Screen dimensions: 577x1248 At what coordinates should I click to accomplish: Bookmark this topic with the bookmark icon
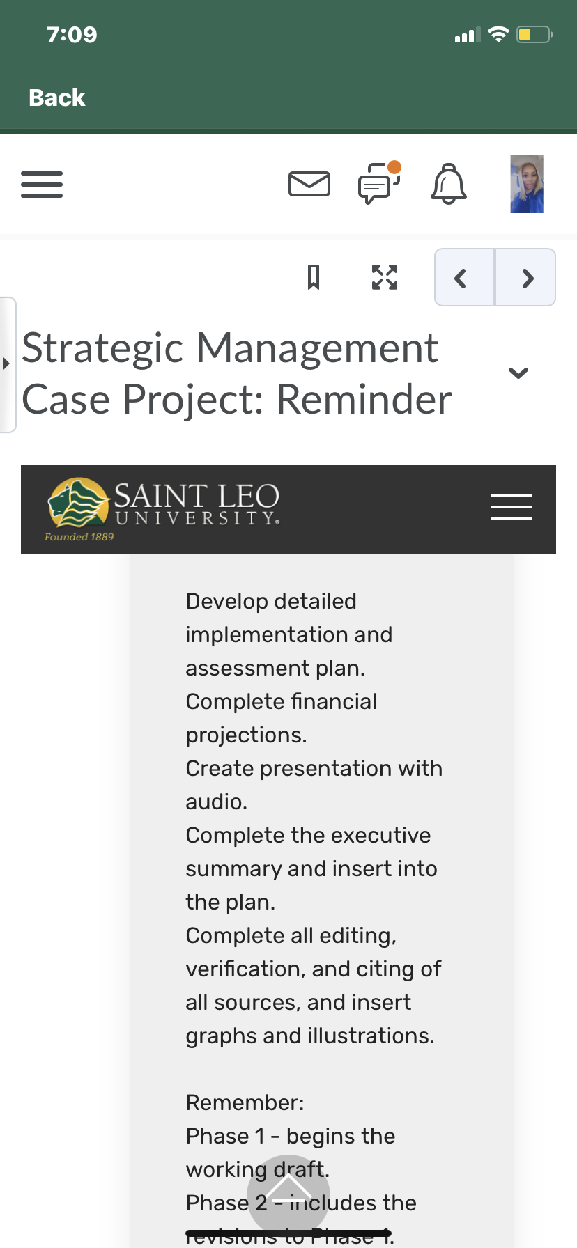tap(314, 277)
